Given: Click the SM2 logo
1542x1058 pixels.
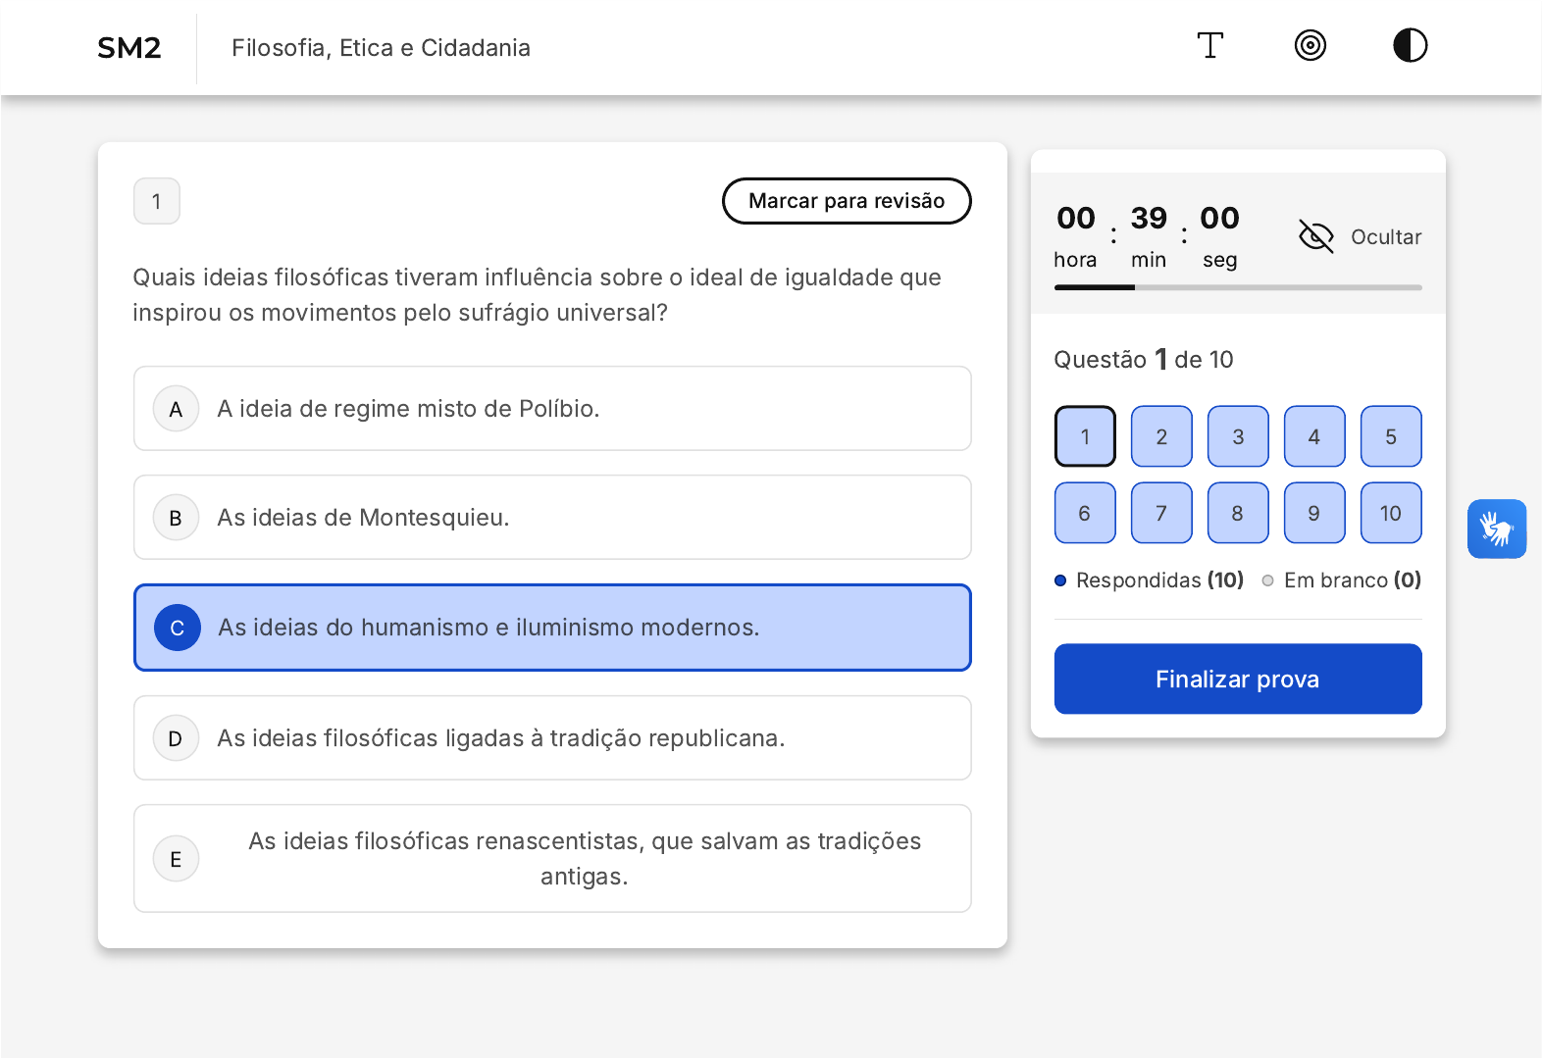Looking at the screenshot, I should pos(128,48).
